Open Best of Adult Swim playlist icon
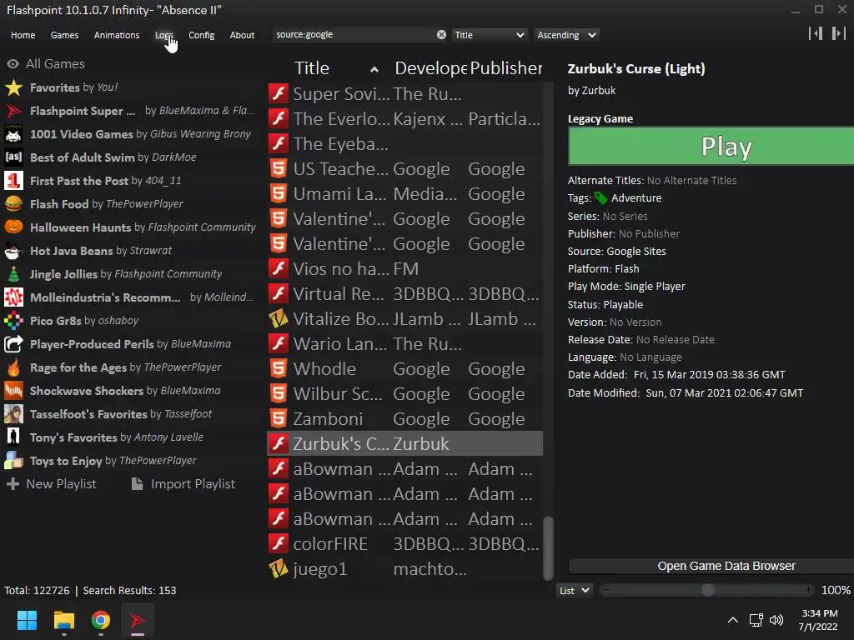854x640 pixels. (x=13, y=157)
